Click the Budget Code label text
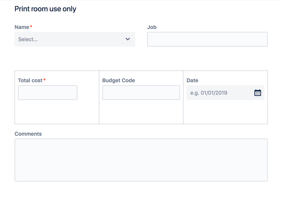 click(119, 80)
